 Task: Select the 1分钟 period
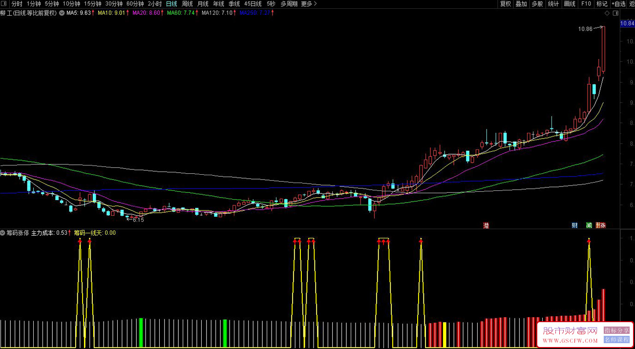34,4
